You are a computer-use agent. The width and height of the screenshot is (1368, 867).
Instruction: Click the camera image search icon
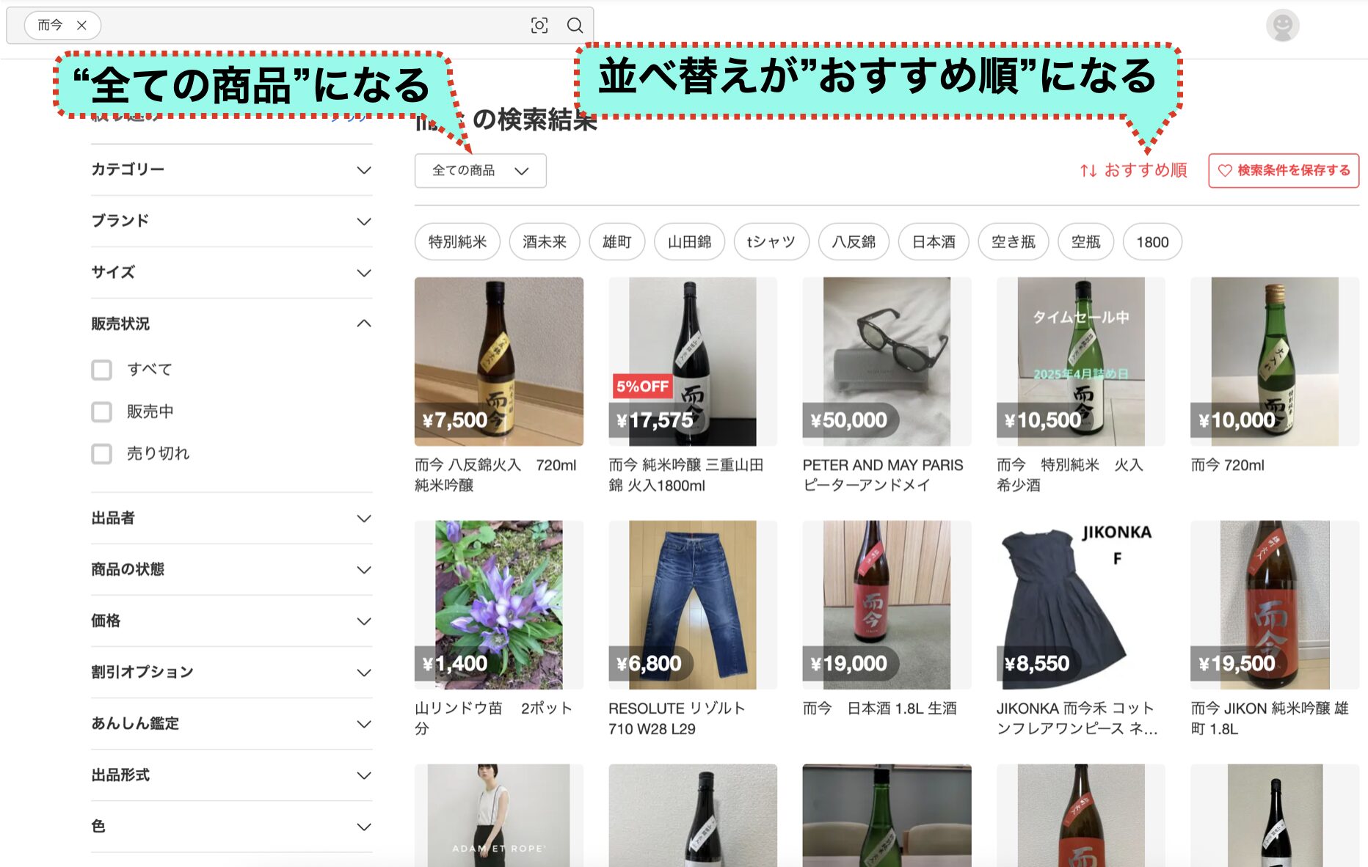click(x=539, y=26)
